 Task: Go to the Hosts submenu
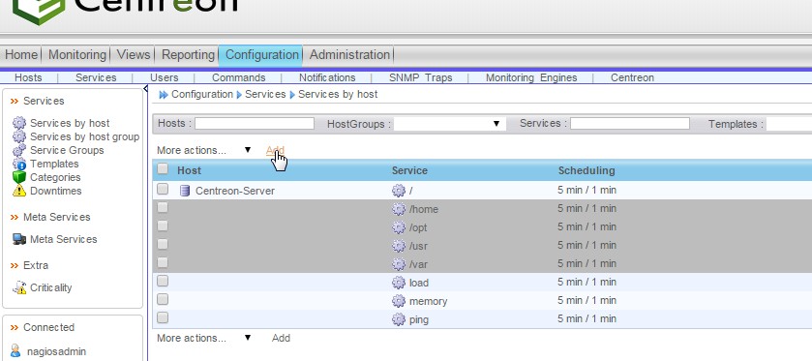click(28, 77)
